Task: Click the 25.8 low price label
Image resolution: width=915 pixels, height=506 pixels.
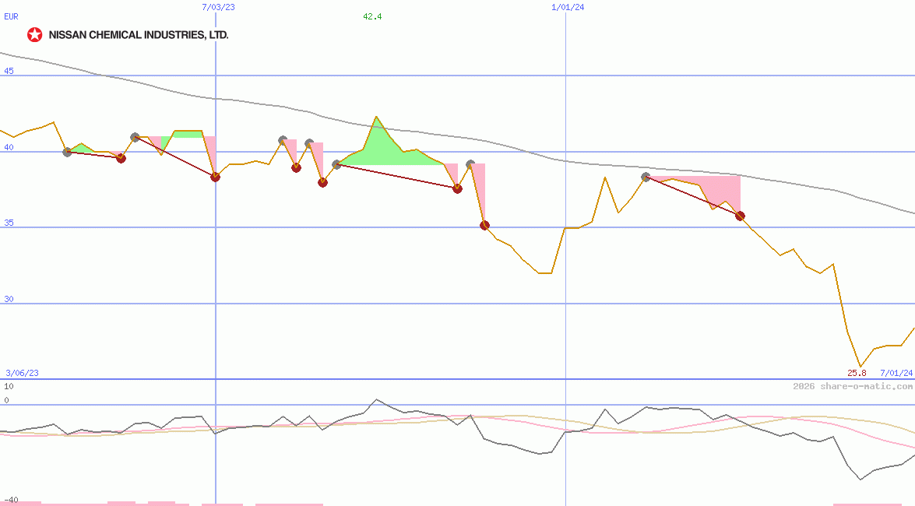Action: point(856,373)
